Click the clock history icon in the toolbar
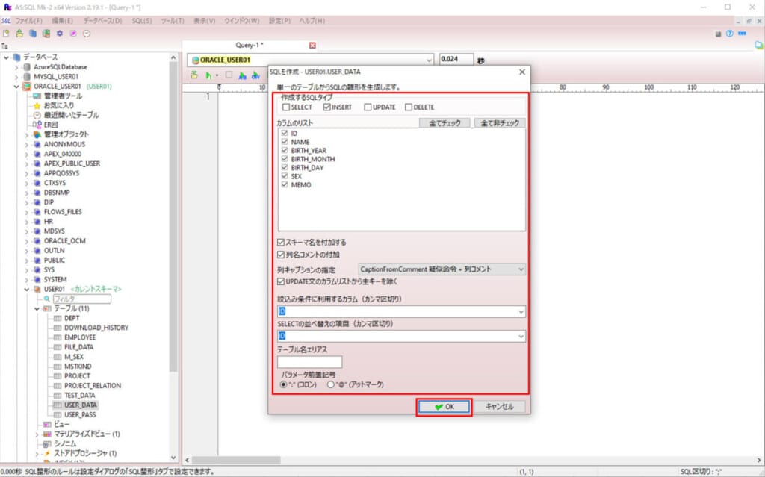The image size is (765, 477). (86, 33)
